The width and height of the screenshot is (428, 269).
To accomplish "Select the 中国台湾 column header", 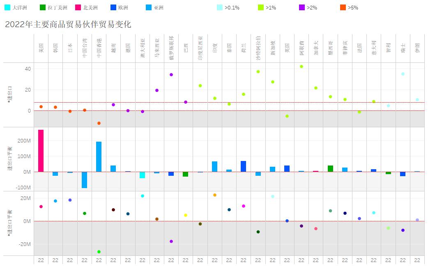I will tap(85, 48).
